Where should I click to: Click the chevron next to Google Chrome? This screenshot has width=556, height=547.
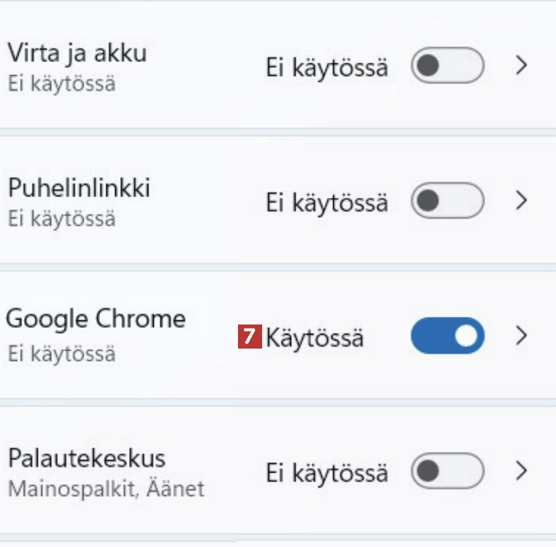coord(522,336)
